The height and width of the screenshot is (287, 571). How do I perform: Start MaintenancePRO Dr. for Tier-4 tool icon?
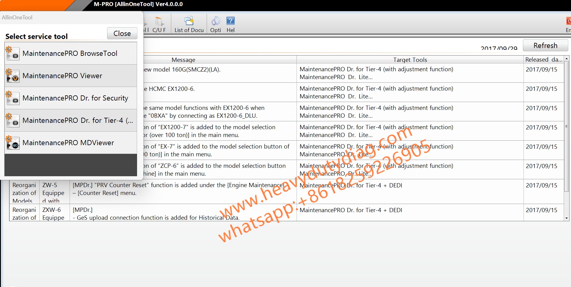coord(12,120)
